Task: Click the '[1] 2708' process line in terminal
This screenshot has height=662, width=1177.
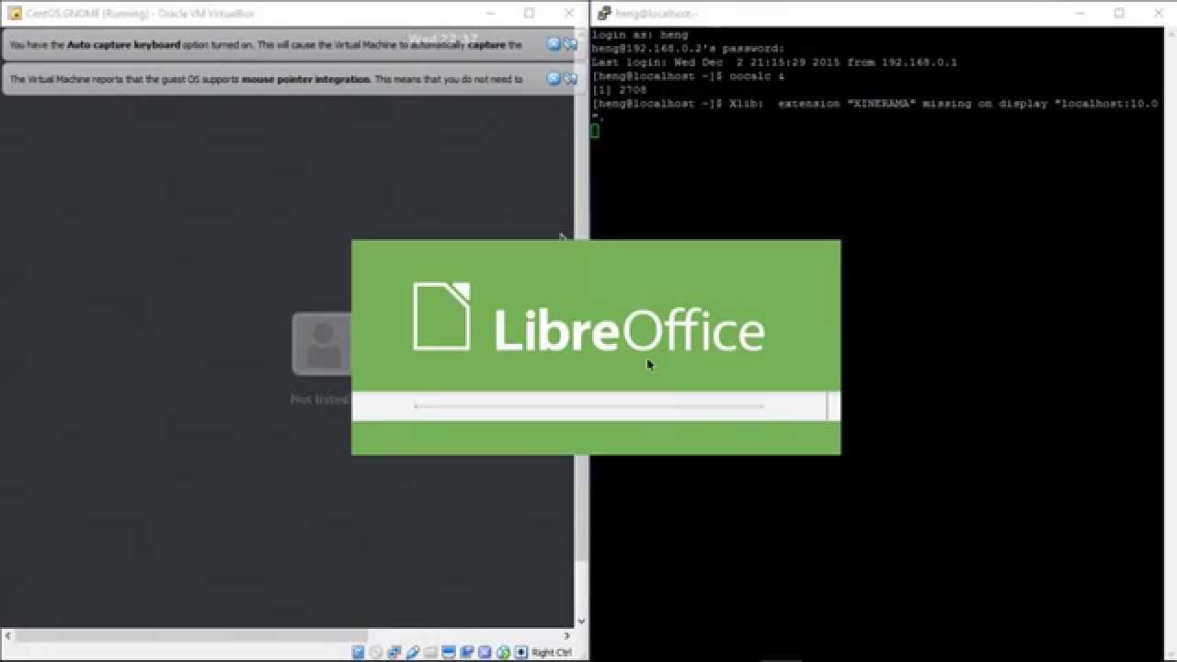Action: pyautogui.click(x=620, y=90)
